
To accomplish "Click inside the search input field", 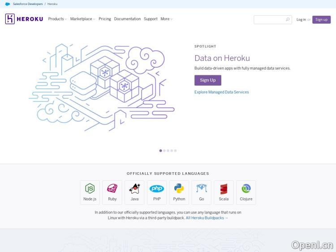I will coord(272,20).
